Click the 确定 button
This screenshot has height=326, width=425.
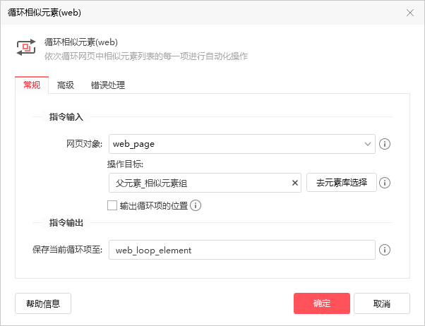click(x=322, y=303)
